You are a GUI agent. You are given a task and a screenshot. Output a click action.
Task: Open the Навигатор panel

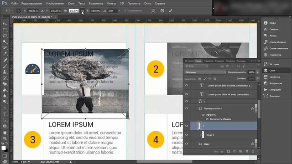(276, 55)
